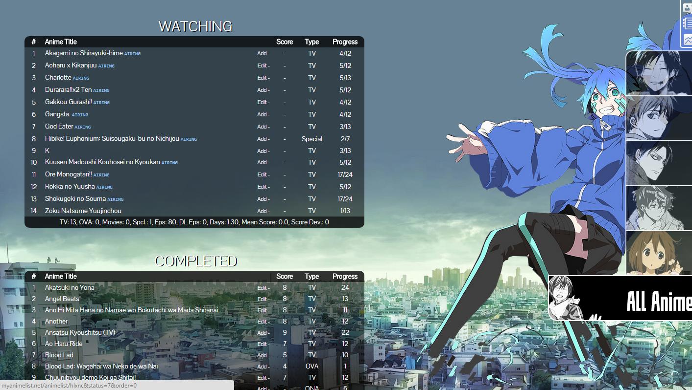Click Add for Ansatsu Kyoushitsu (TV)
The image size is (692, 390).
(x=262, y=333)
